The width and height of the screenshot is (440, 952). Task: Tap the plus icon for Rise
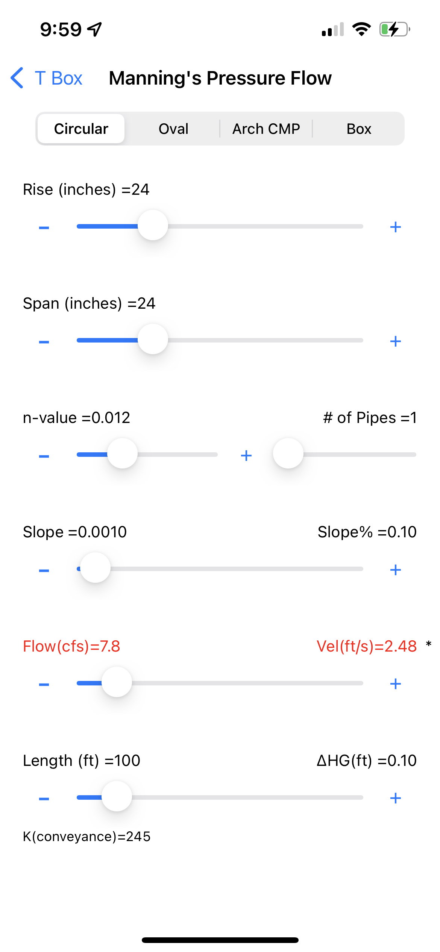click(x=395, y=227)
